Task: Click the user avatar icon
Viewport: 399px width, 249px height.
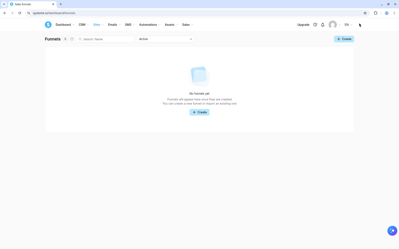Action: pyautogui.click(x=333, y=25)
